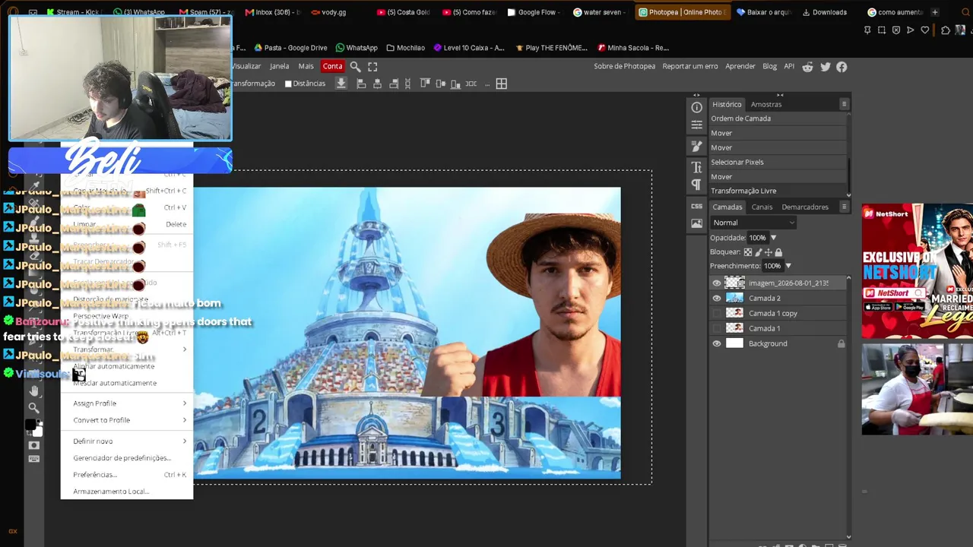Toggle fullscreen mode icon
Image resolution: width=973 pixels, height=547 pixels.
coord(372,67)
